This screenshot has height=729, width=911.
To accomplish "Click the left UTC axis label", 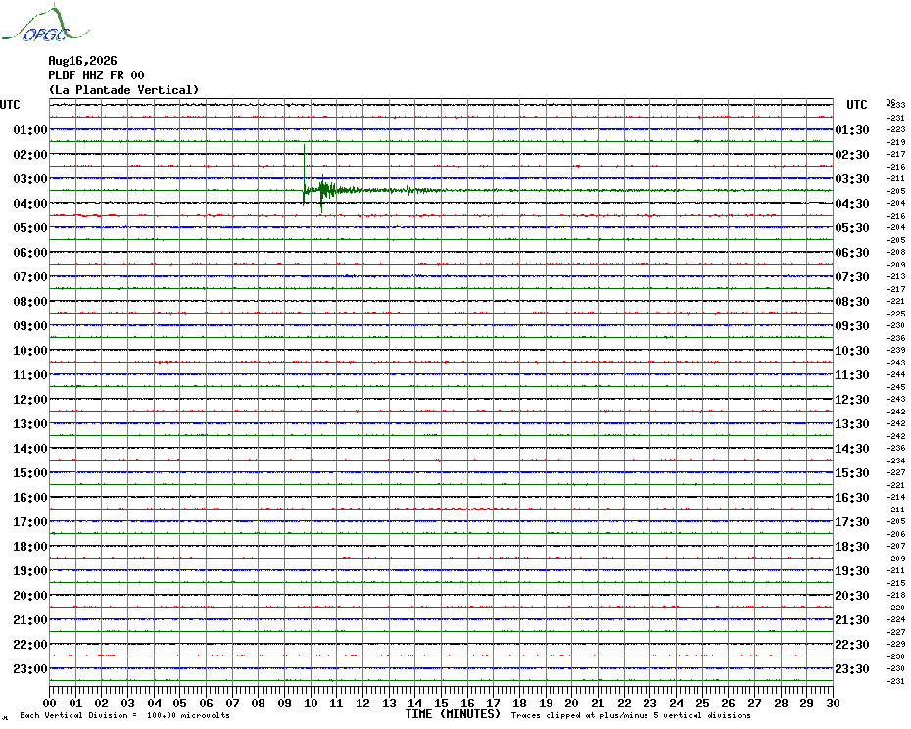I will [x=10, y=105].
